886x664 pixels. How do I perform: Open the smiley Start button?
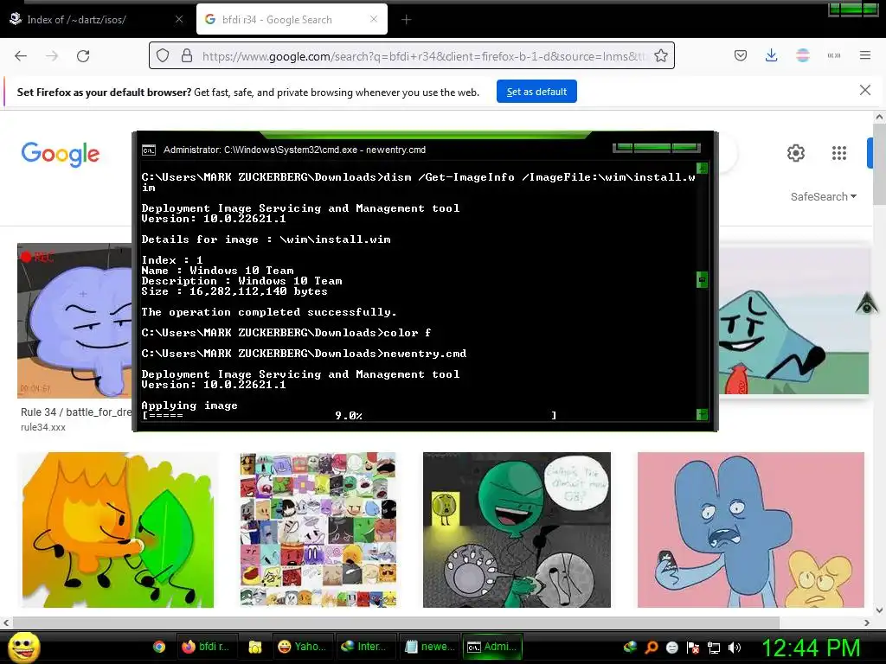23,647
